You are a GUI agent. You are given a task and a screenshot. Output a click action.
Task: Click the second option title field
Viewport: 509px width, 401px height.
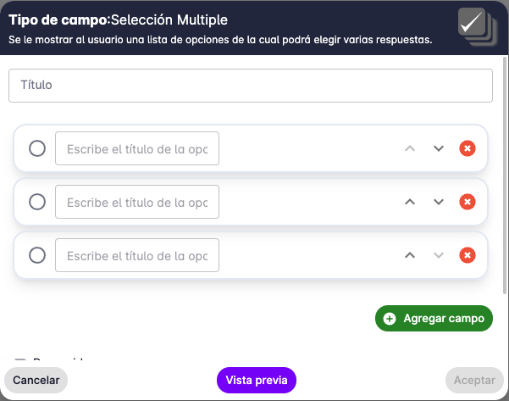coord(137,202)
